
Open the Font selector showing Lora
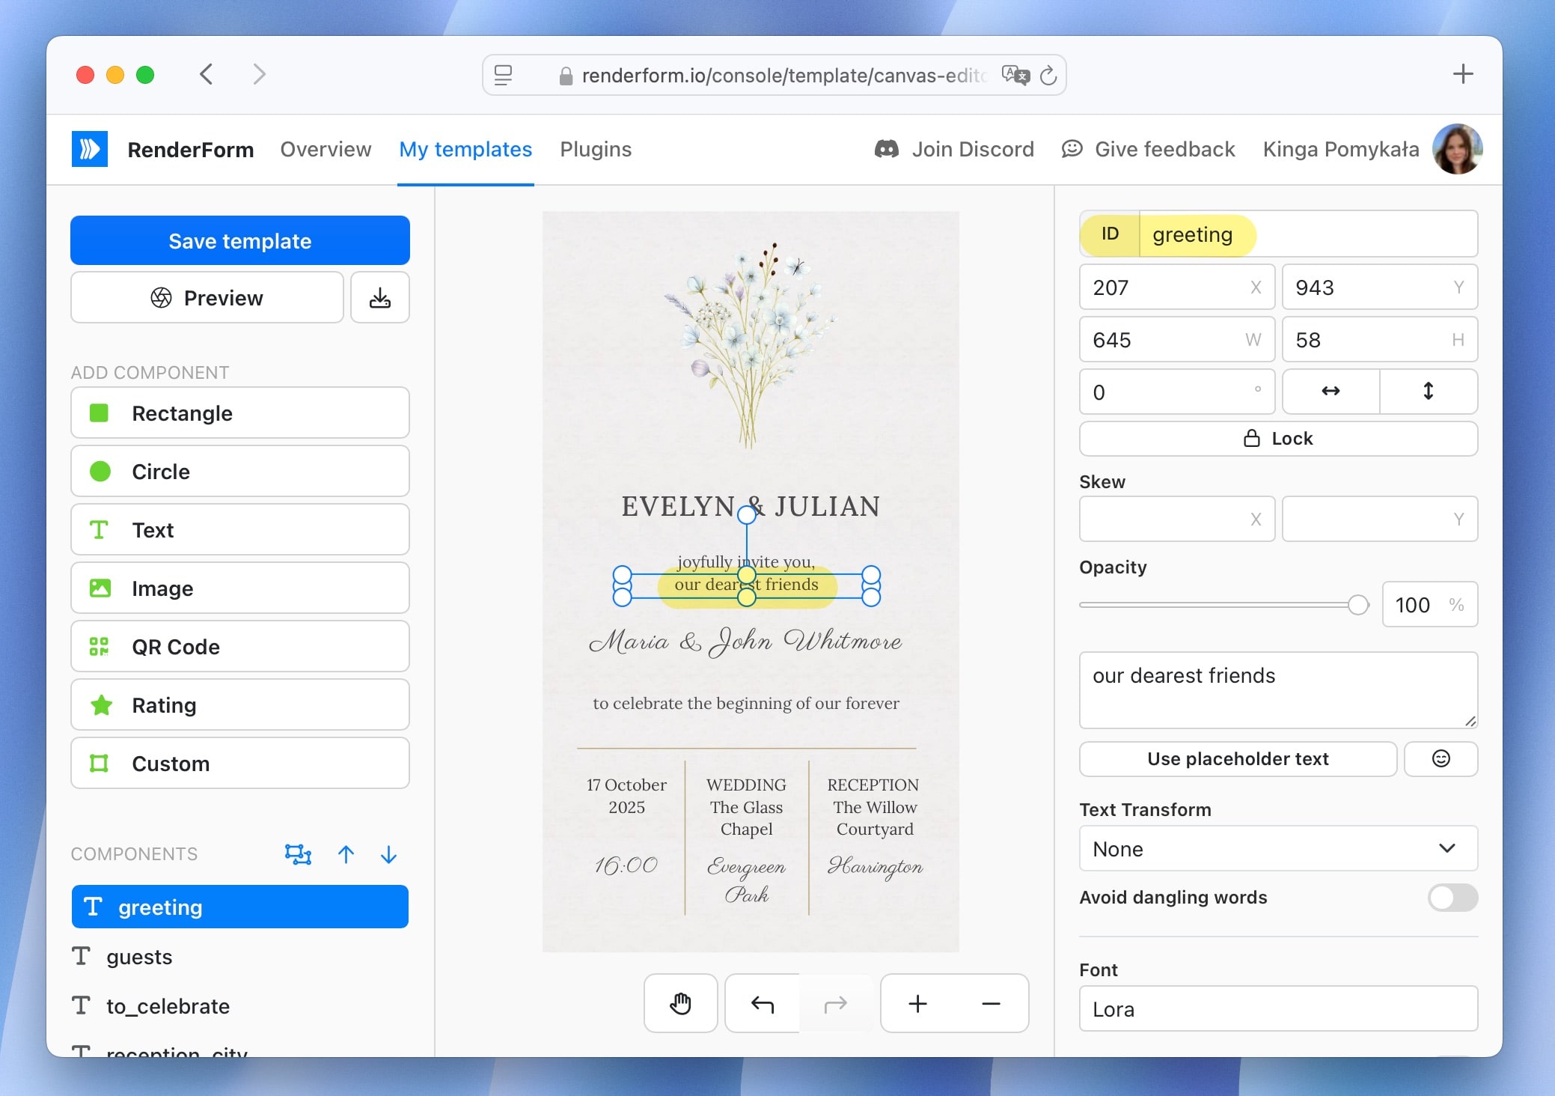click(x=1277, y=1008)
